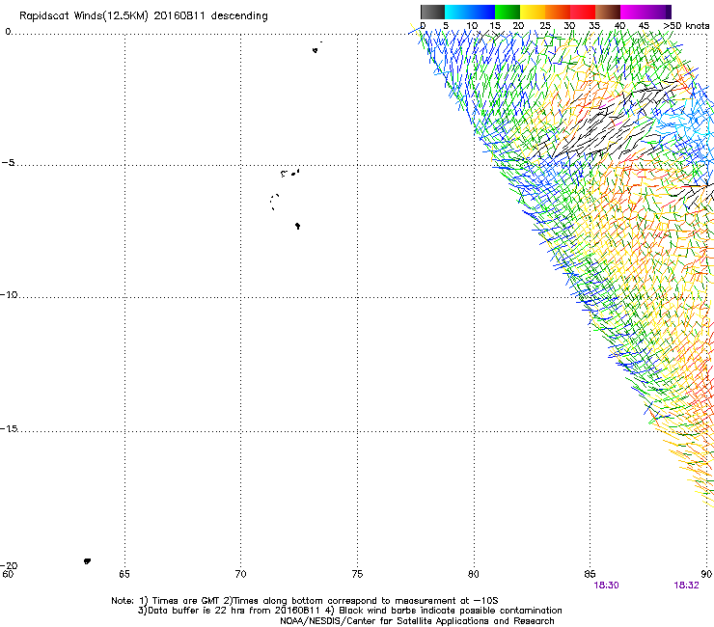Click the purple time label '18:30'
714x627 pixels.
[x=606, y=586]
